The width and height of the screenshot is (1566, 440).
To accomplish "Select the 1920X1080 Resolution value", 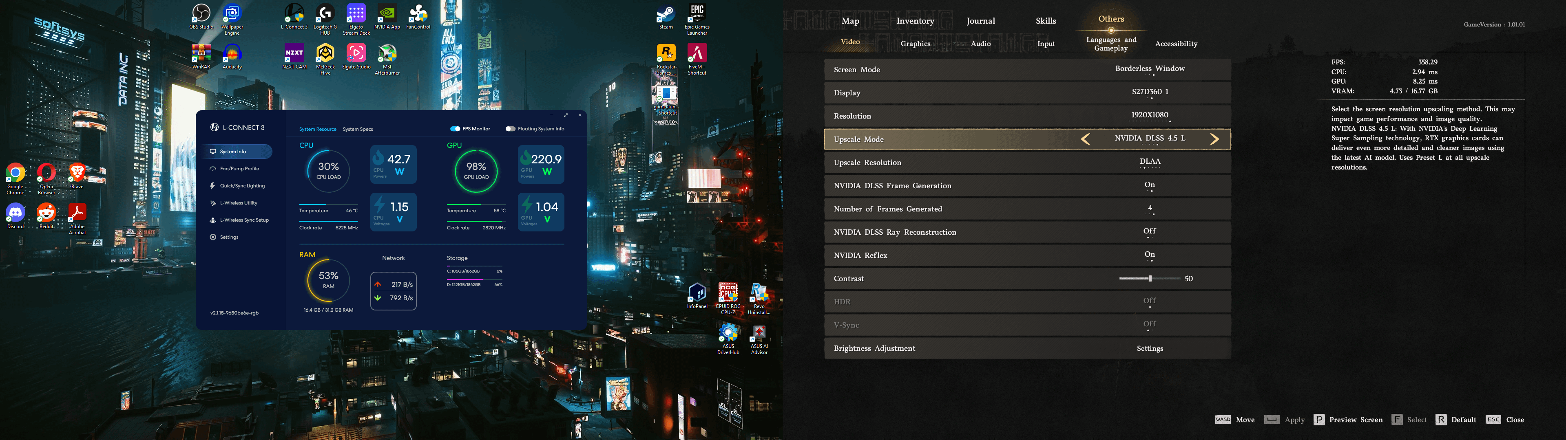I will (1150, 115).
